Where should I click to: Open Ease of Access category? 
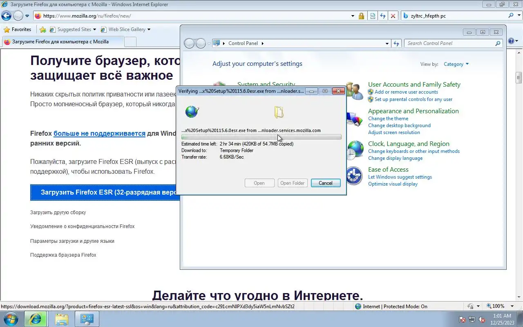[388, 170]
